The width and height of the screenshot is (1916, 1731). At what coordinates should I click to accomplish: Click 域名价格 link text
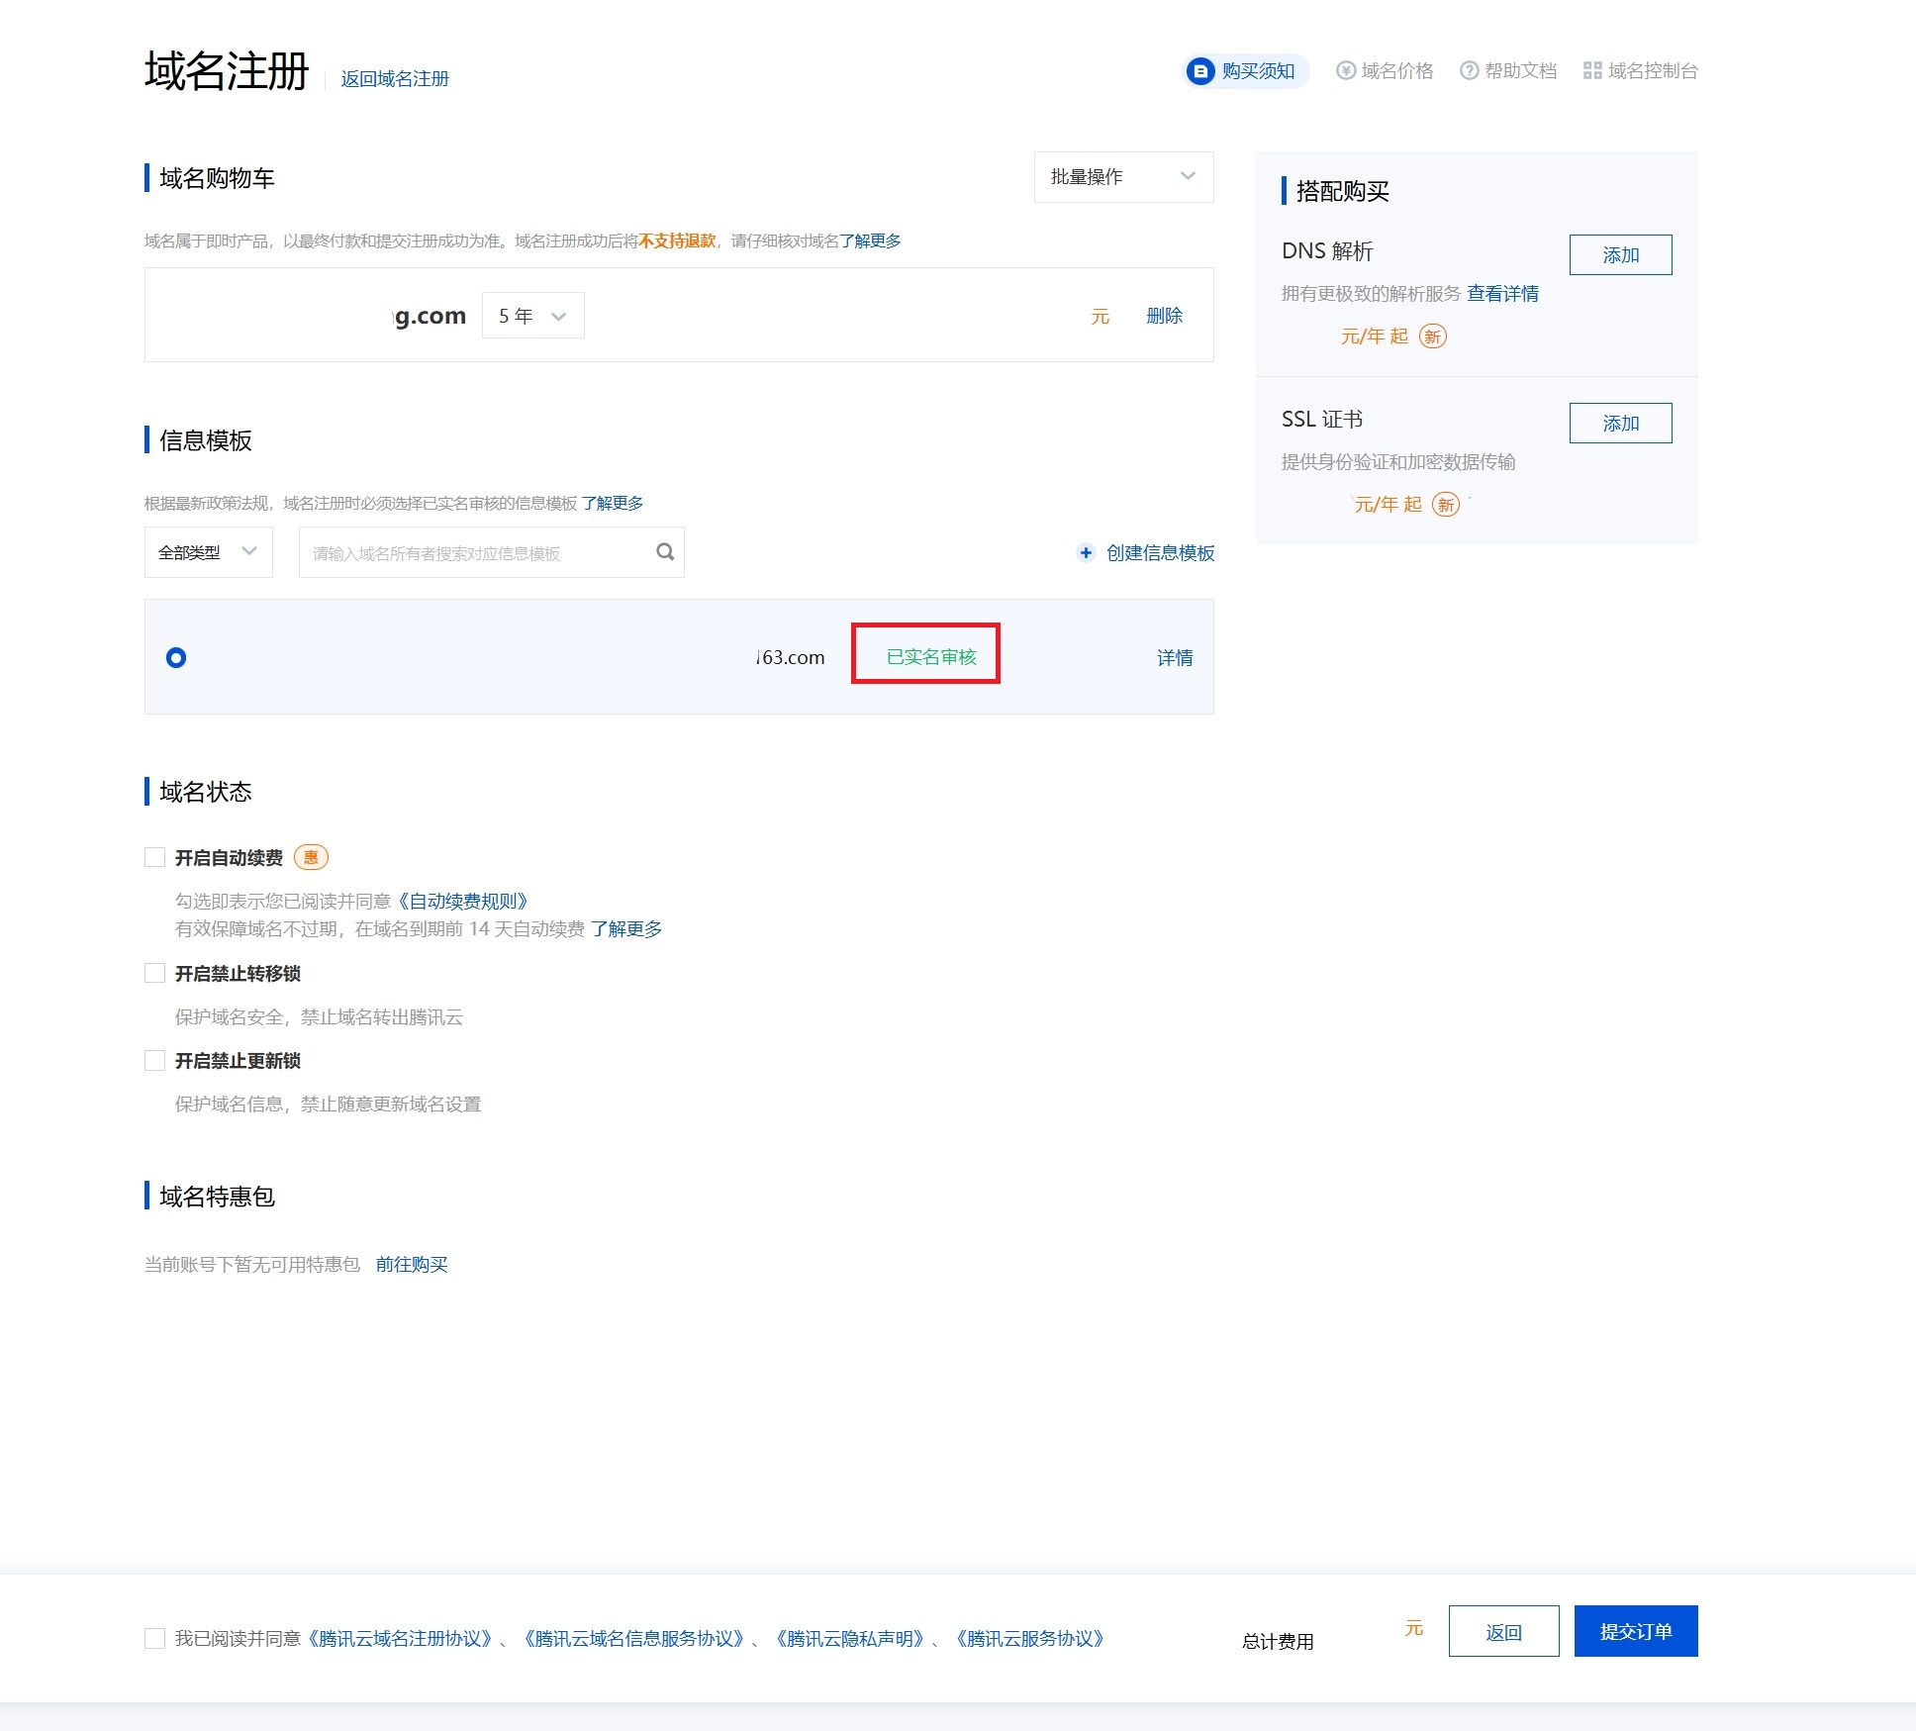1397,70
